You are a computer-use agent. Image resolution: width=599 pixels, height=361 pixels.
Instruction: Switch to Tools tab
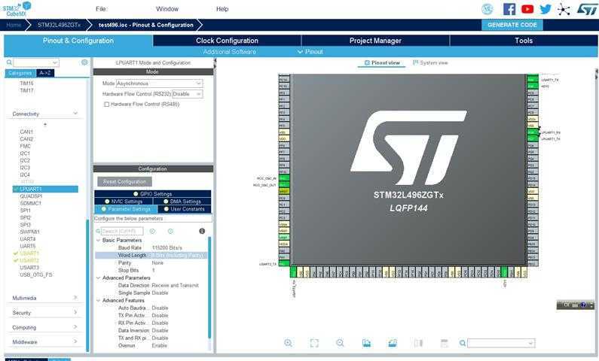pos(524,41)
